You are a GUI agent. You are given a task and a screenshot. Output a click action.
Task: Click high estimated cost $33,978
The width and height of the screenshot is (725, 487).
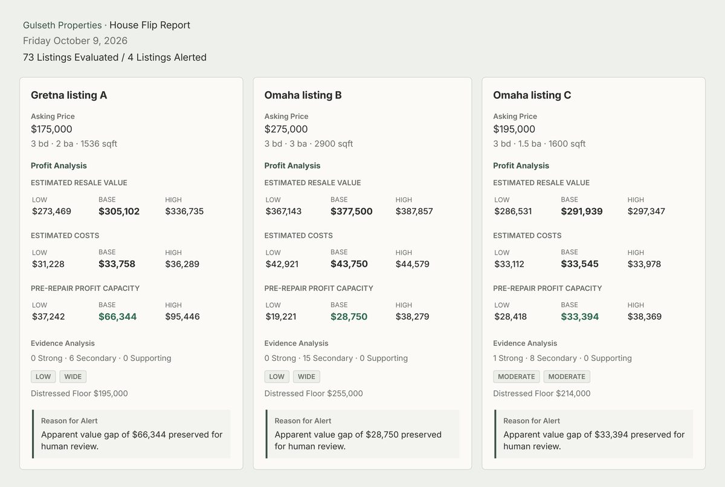(x=644, y=264)
